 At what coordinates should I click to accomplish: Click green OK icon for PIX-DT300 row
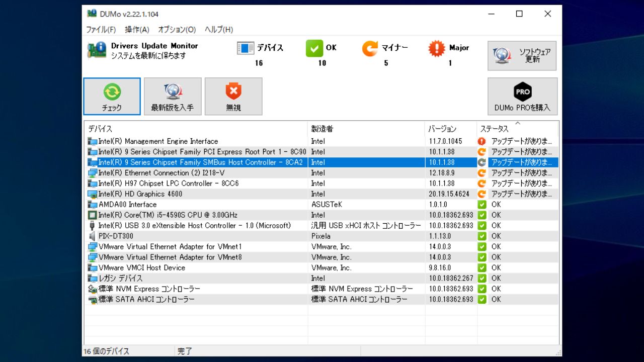pyautogui.click(x=482, y=236)
